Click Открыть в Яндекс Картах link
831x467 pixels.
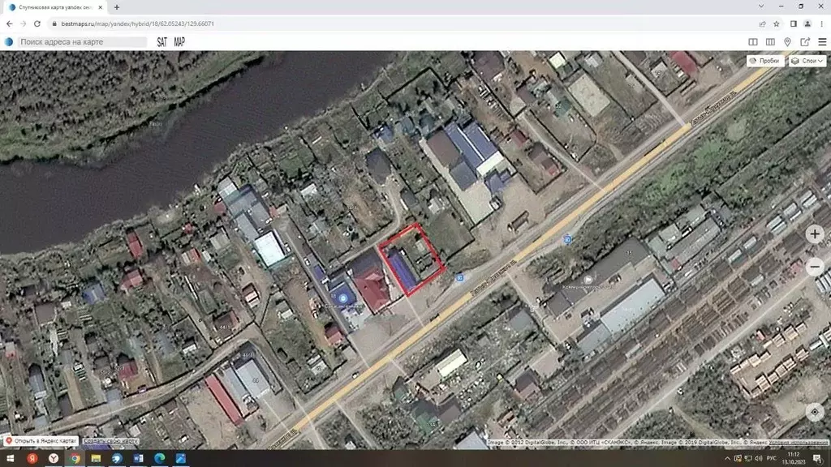coord(41,441)
